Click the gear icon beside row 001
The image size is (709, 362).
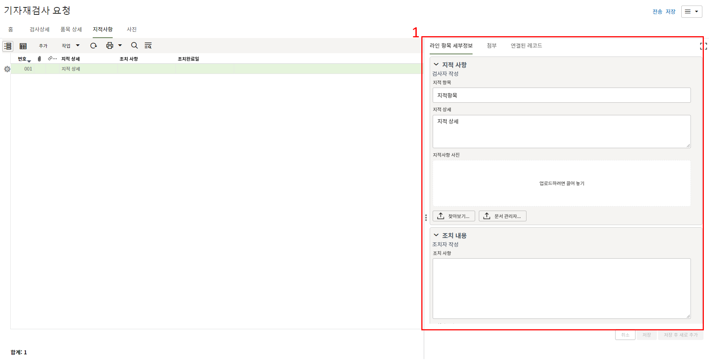coord(7,69)
